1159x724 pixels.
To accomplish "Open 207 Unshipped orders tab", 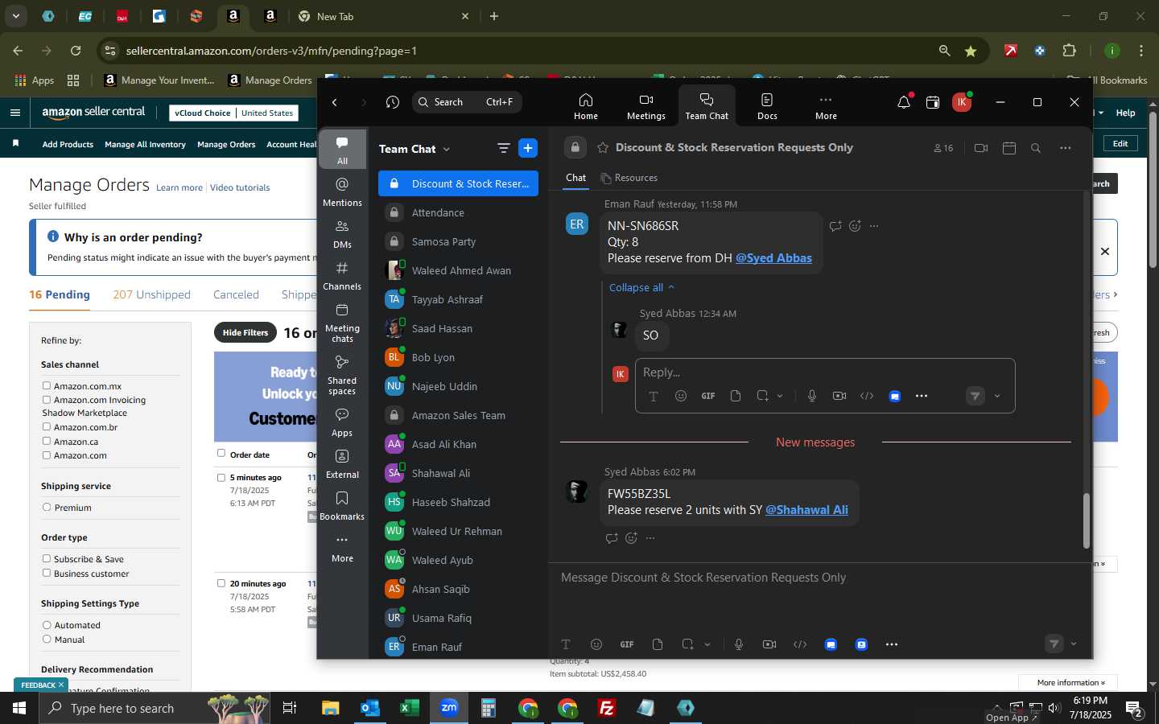I will (152, 294).
